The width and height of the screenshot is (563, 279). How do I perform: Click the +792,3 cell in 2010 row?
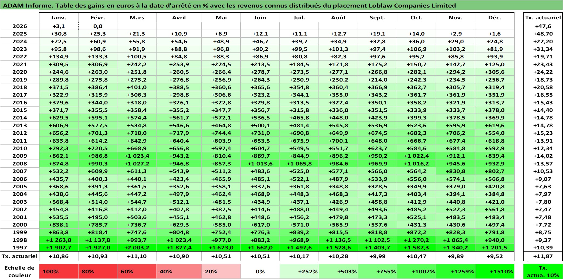59,148
